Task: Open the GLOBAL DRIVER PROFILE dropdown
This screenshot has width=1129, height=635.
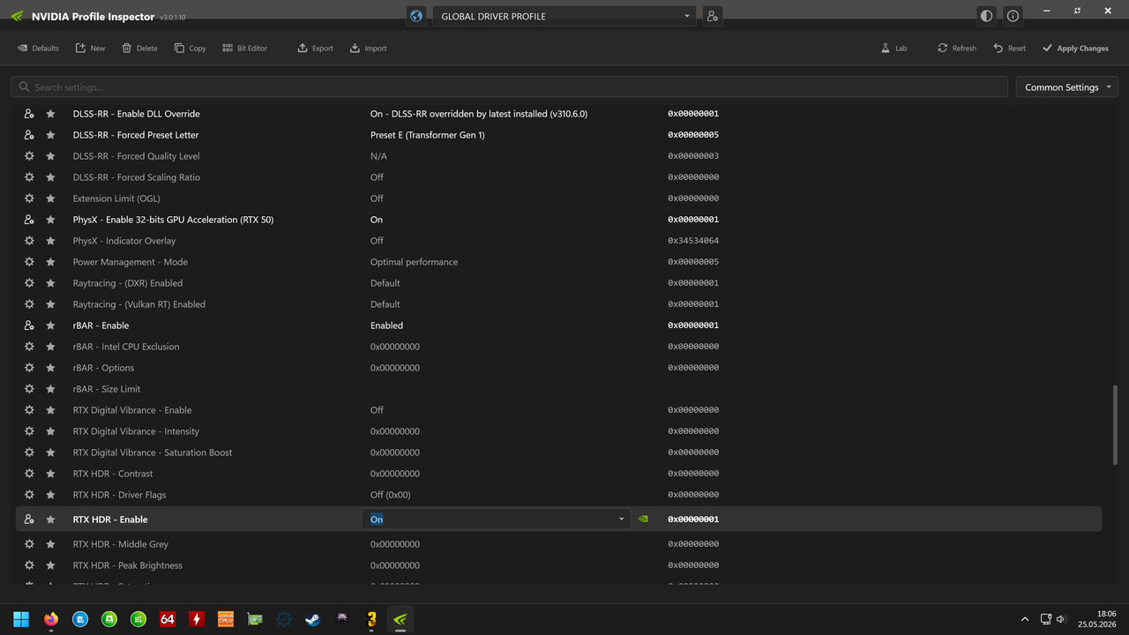Action: point(564,16)
